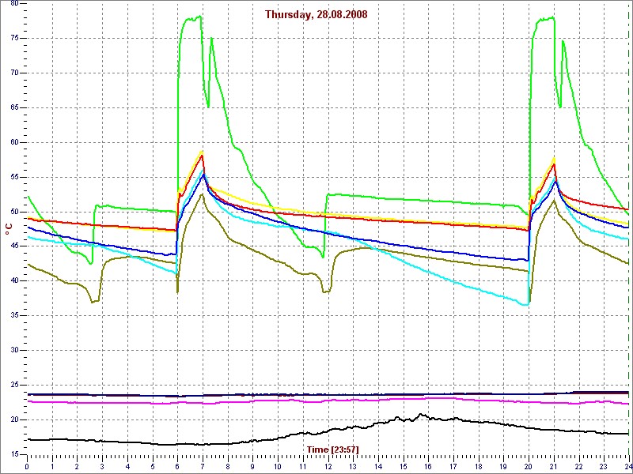Click the x-axis hour label '12'
Image resolution: width=633 pixels, height=474 pixels.
tap(328, 466)
